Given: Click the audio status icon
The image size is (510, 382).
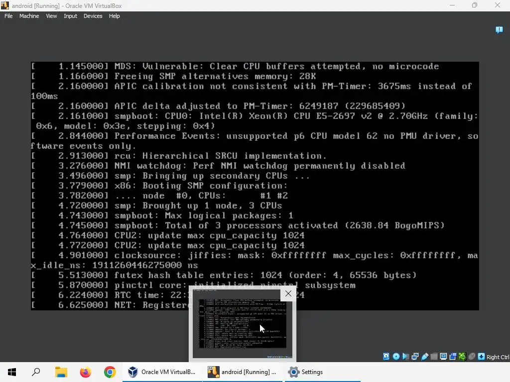Looking at the screenshot, I should click(405, 356).
